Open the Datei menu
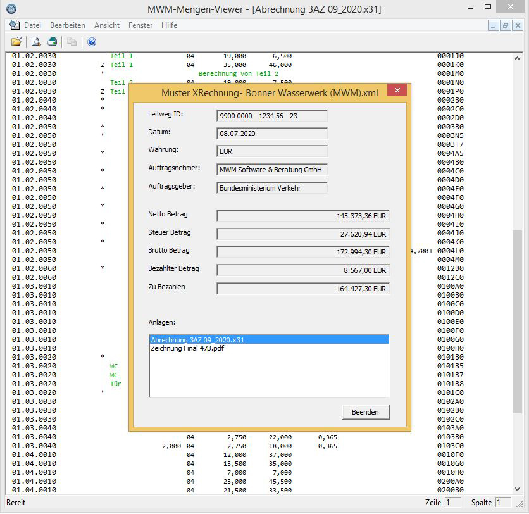Screen dimensions: 529x514 (32, 25)
